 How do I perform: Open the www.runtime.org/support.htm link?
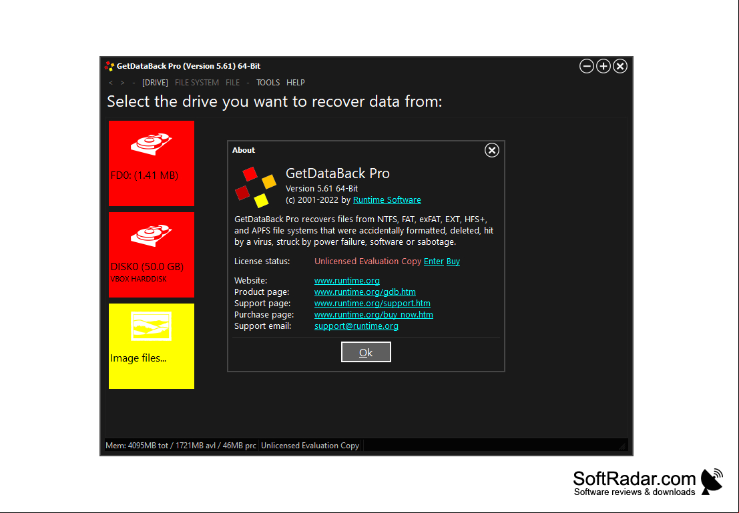point(373,303)
